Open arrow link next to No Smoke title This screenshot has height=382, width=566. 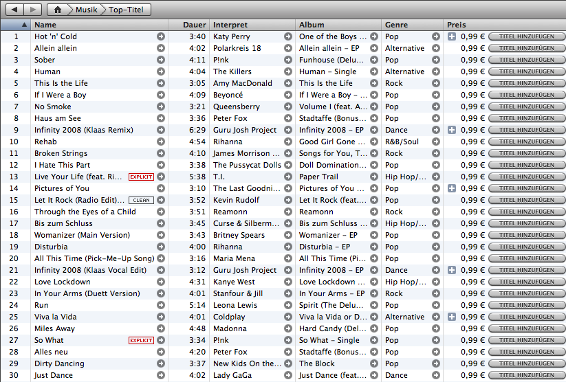[x=161, y=106]
